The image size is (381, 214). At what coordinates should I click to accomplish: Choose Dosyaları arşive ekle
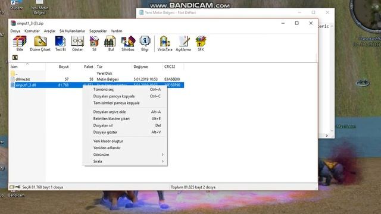126,112
